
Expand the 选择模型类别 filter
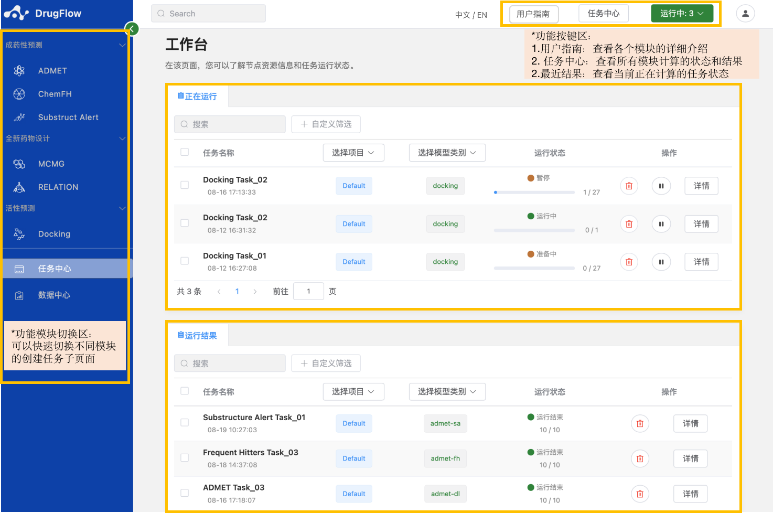click(447, 153)
